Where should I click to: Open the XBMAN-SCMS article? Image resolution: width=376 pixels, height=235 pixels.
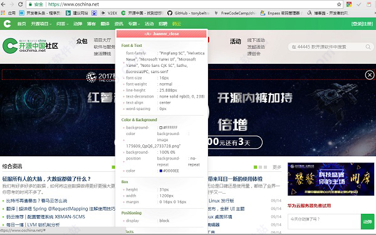pyautogui.click(x=46, y=217)
